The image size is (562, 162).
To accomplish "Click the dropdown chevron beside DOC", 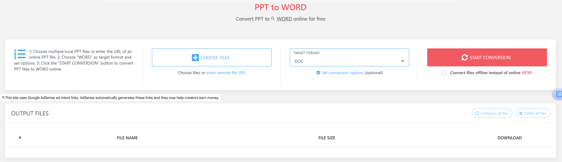I will click(403, 61).
